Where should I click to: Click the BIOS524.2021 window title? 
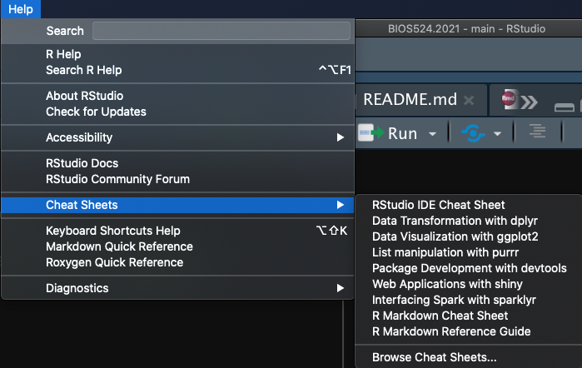click(466, 28)
